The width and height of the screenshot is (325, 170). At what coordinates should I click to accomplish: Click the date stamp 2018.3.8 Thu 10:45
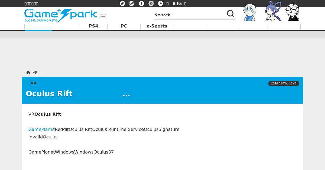284,83
